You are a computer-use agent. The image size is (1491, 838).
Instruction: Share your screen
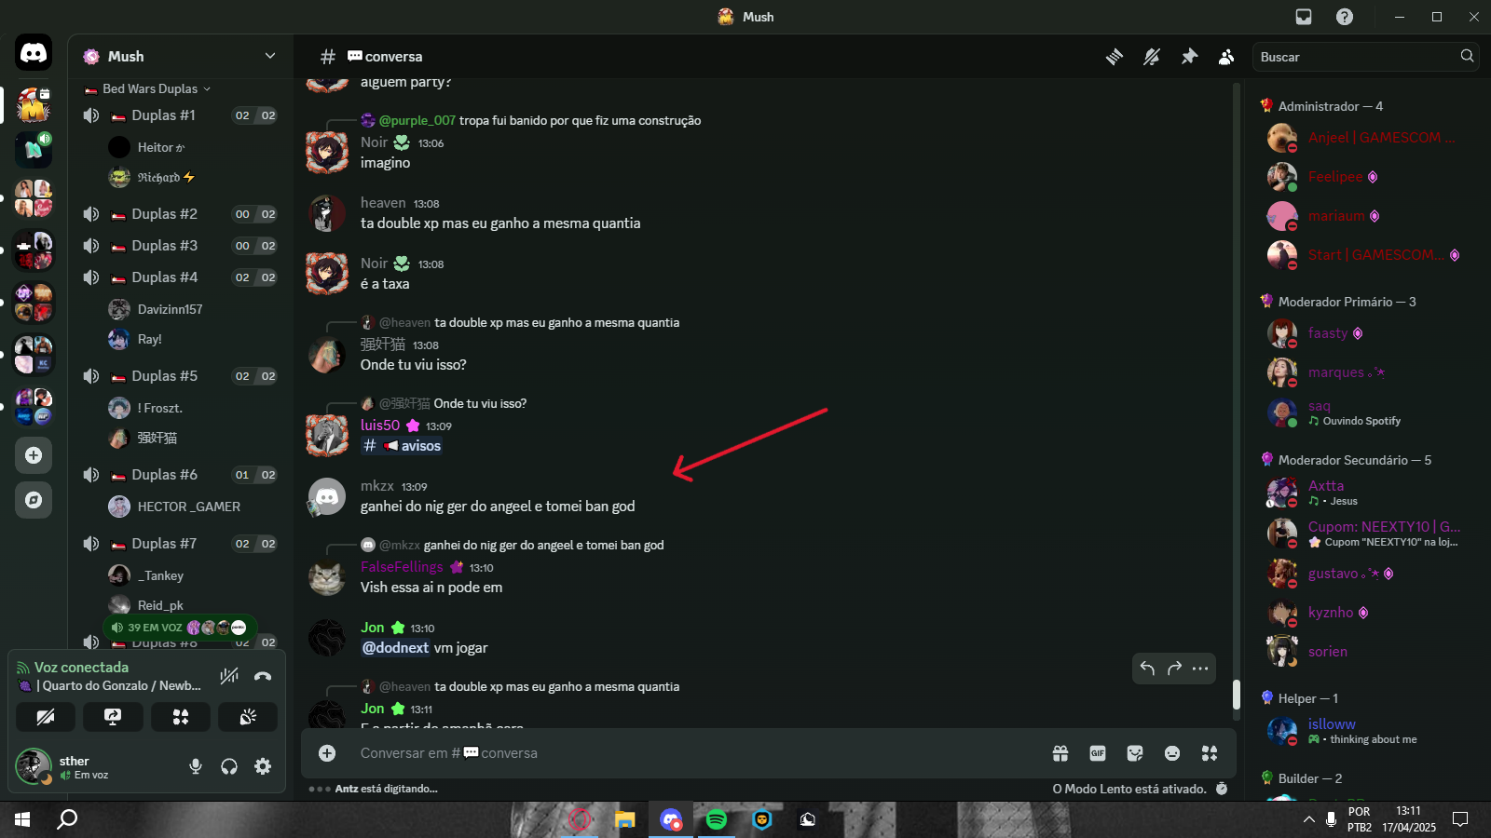[113, 717]
